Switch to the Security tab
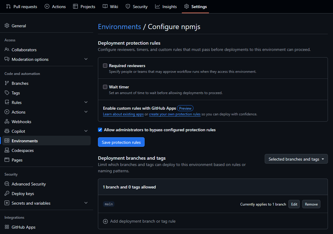The height and width of the screenshot is (234, 333). pyautogui.click(x=137, y=6)
